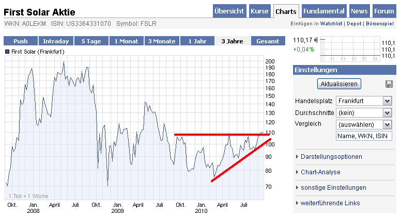This screenshot has height=213, width=401.
Task: Click the ISIN: US3364331070 text
Action: point(81,24)
